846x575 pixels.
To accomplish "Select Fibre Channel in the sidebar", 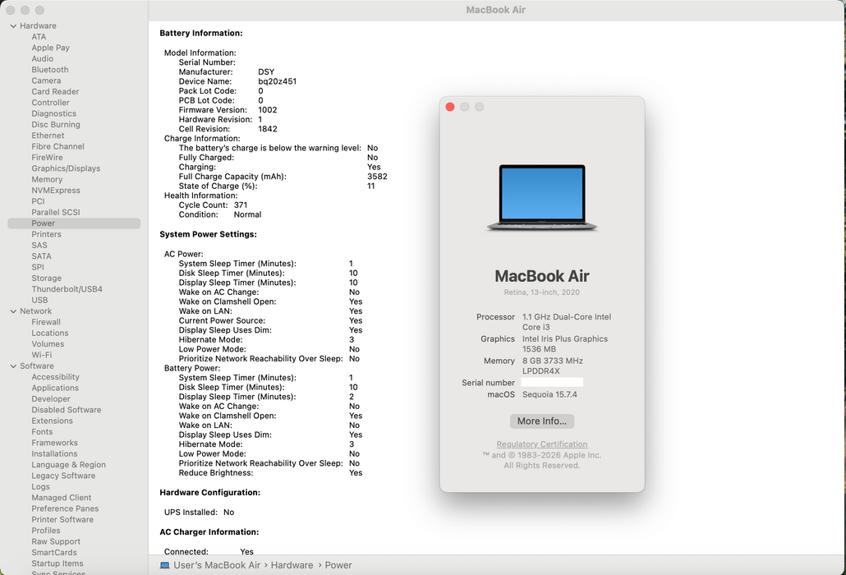I will click(x=57, y=146).
